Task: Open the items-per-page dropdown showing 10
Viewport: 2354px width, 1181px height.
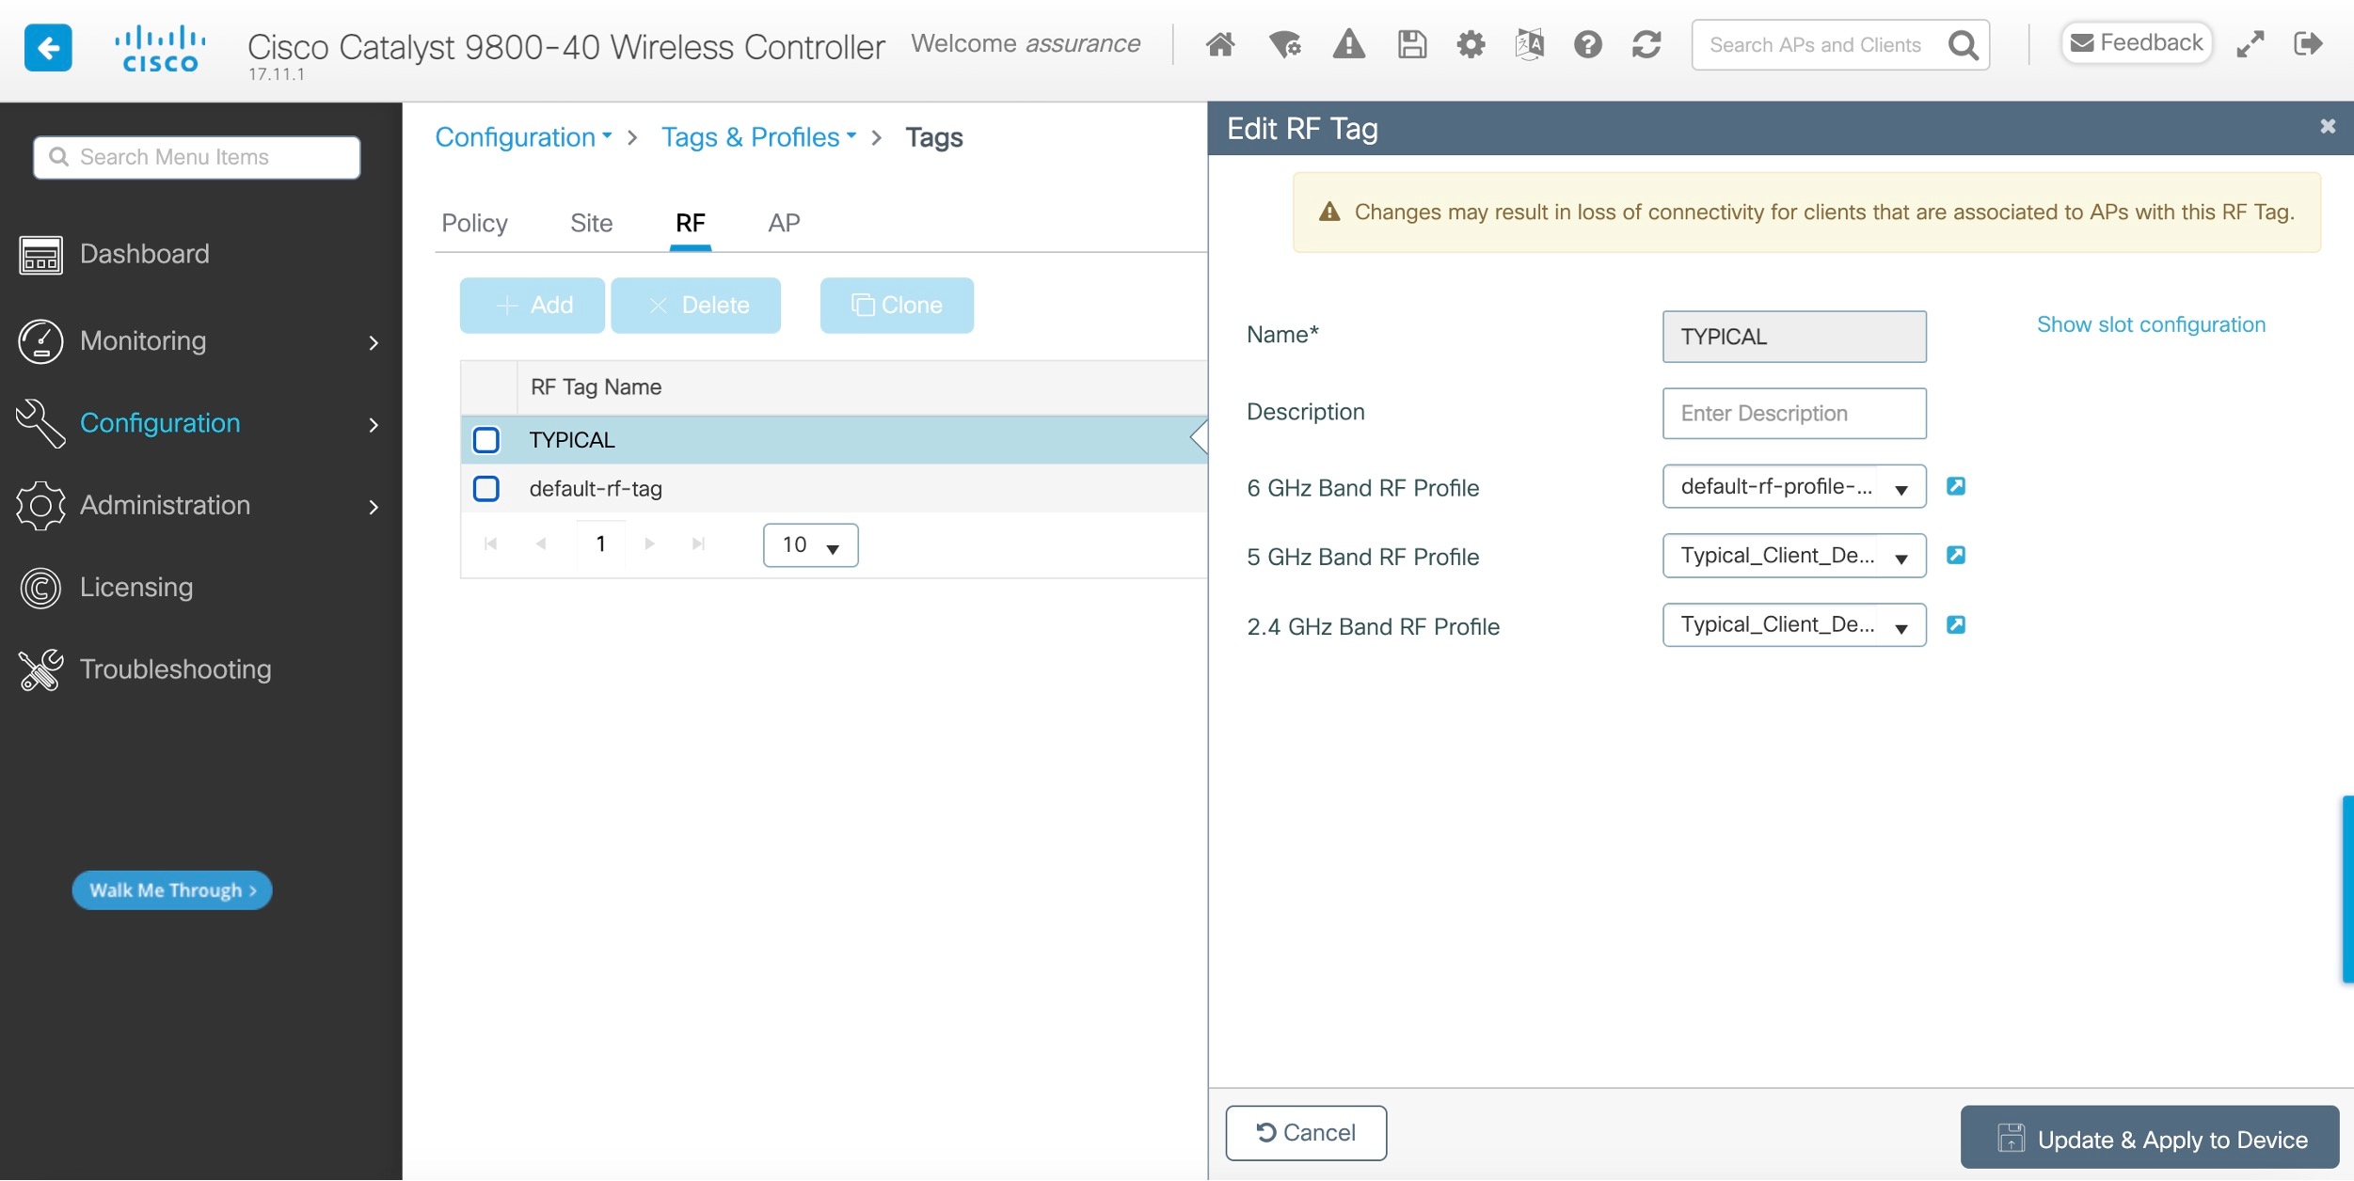Action: pyautogui.click(x=810, y=544)
